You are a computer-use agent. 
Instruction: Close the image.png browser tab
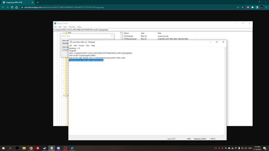pyautogui.click(x=32, y=3)
